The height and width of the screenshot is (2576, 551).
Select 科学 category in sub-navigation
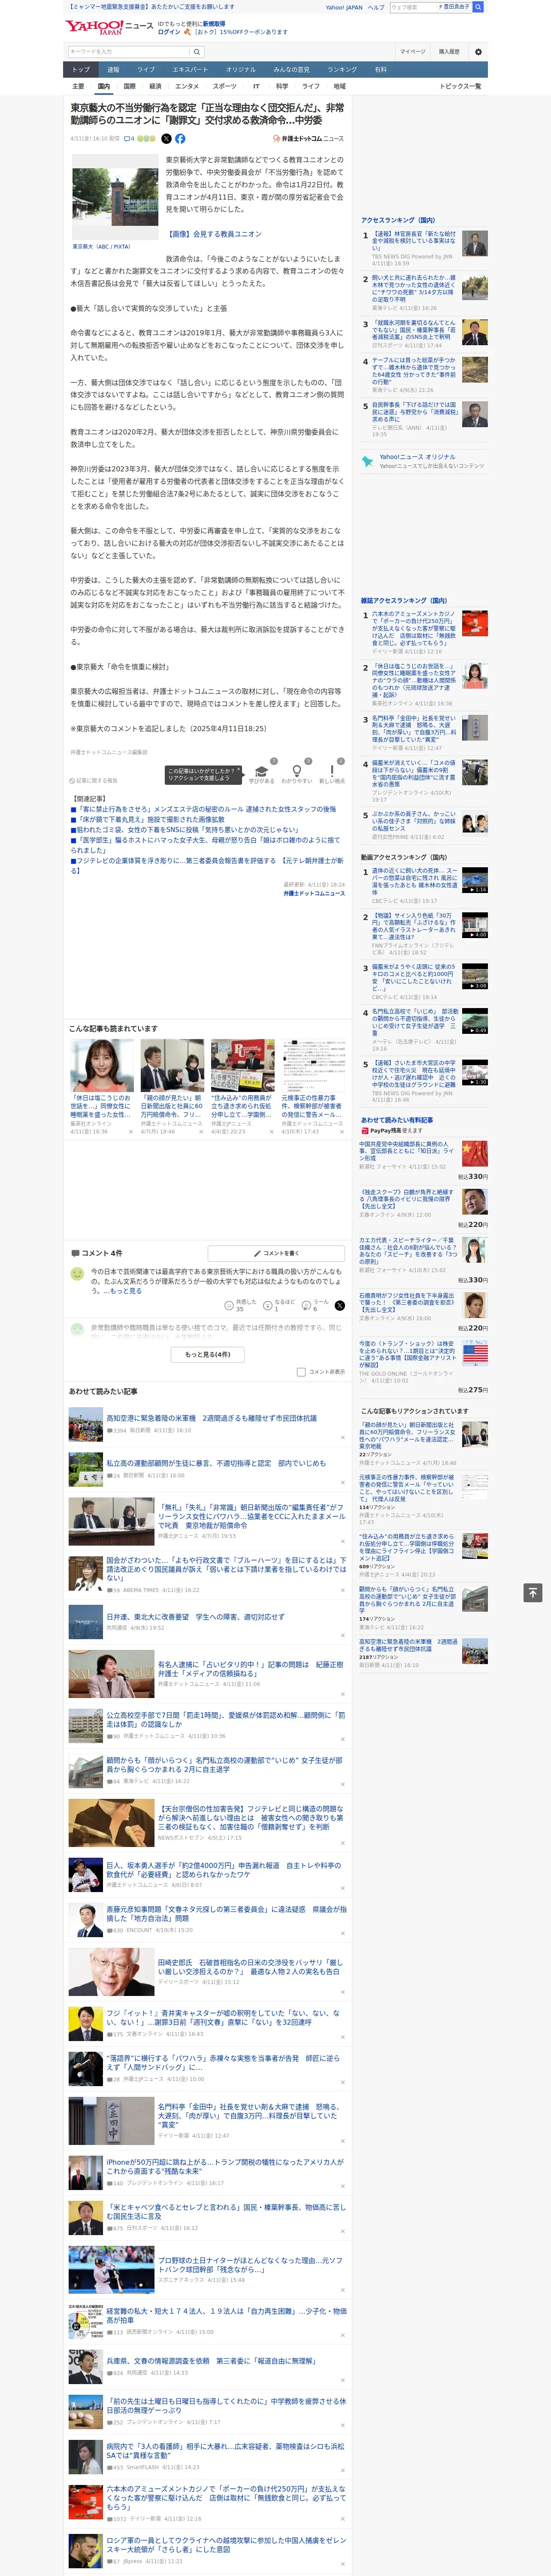[282, 86]
